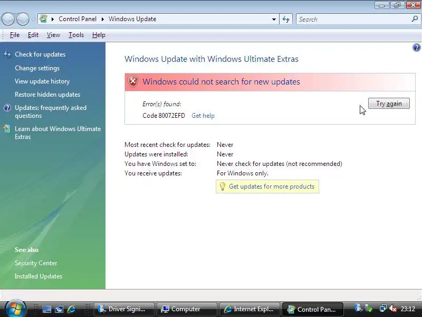Open Updates: frequently asked questions link
Image resolution: width=422 pixels, height=317 pixels.
(x=51, y=111)
